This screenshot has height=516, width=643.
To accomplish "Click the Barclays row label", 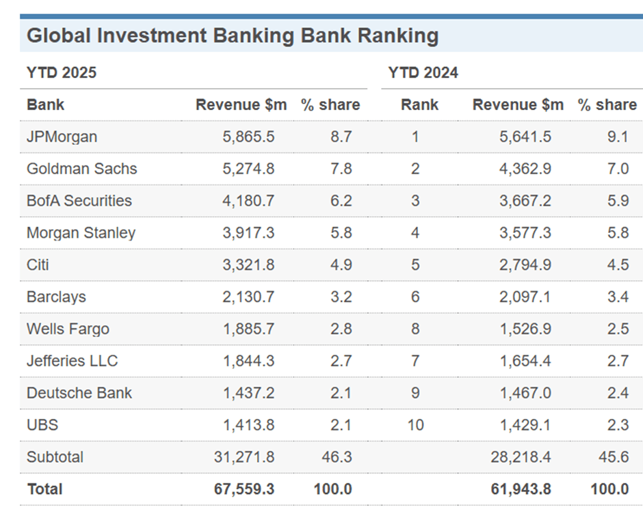I will 56,297.
